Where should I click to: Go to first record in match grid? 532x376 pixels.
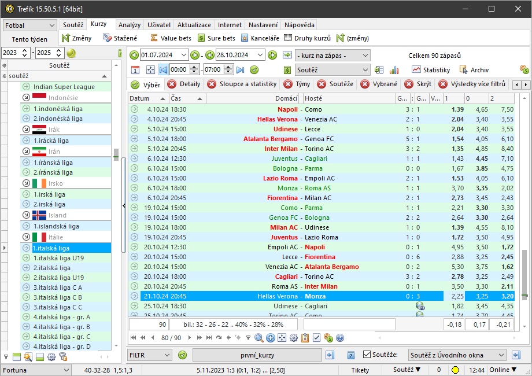134,338
